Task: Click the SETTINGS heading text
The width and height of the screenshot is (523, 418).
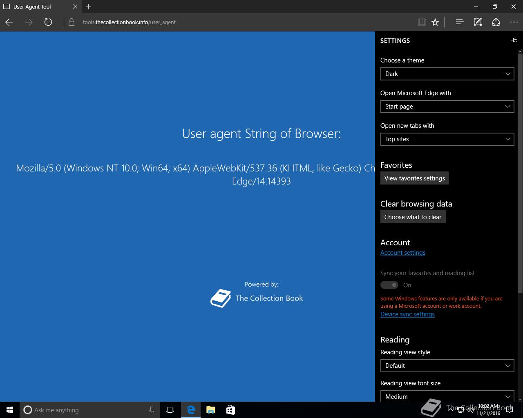Action: [x=395, y=40]
